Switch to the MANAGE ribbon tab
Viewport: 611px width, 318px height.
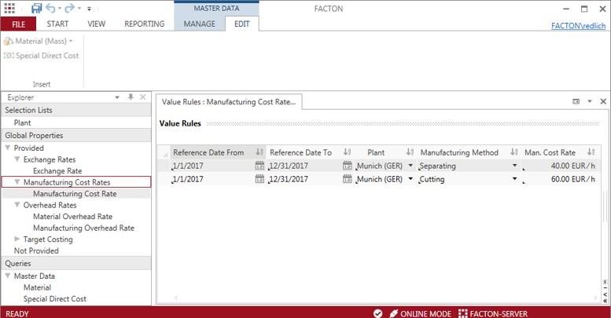point(200,24)
